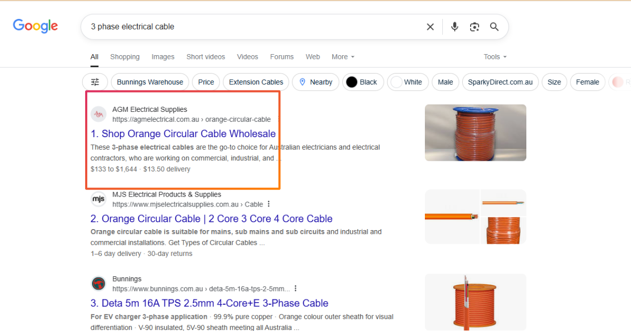Open the MJS orange cable collage thumbnail
This screenshot has height=331, width=631.
coord(475,216)
